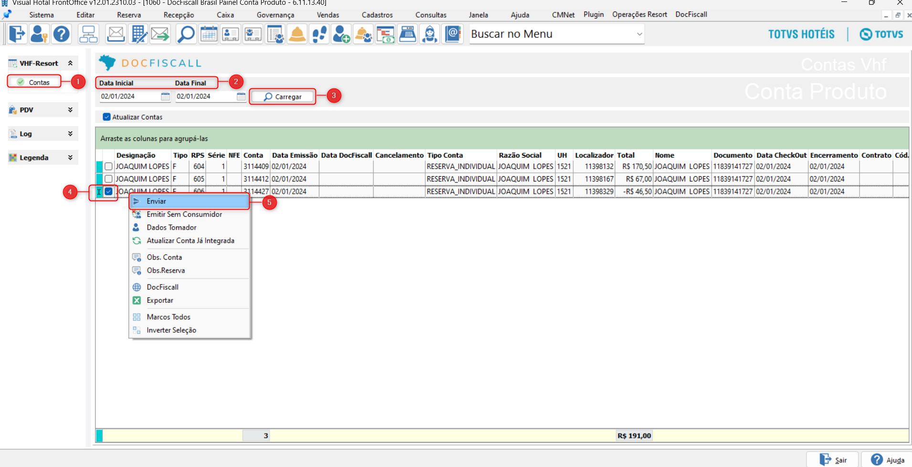Click the Carregar button
This screenshot has height=467, width=912.
coord(283,96)
